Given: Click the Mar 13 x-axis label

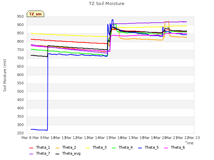Looking at the screenshot, I should pyautogui.click(x=83, y=138).
